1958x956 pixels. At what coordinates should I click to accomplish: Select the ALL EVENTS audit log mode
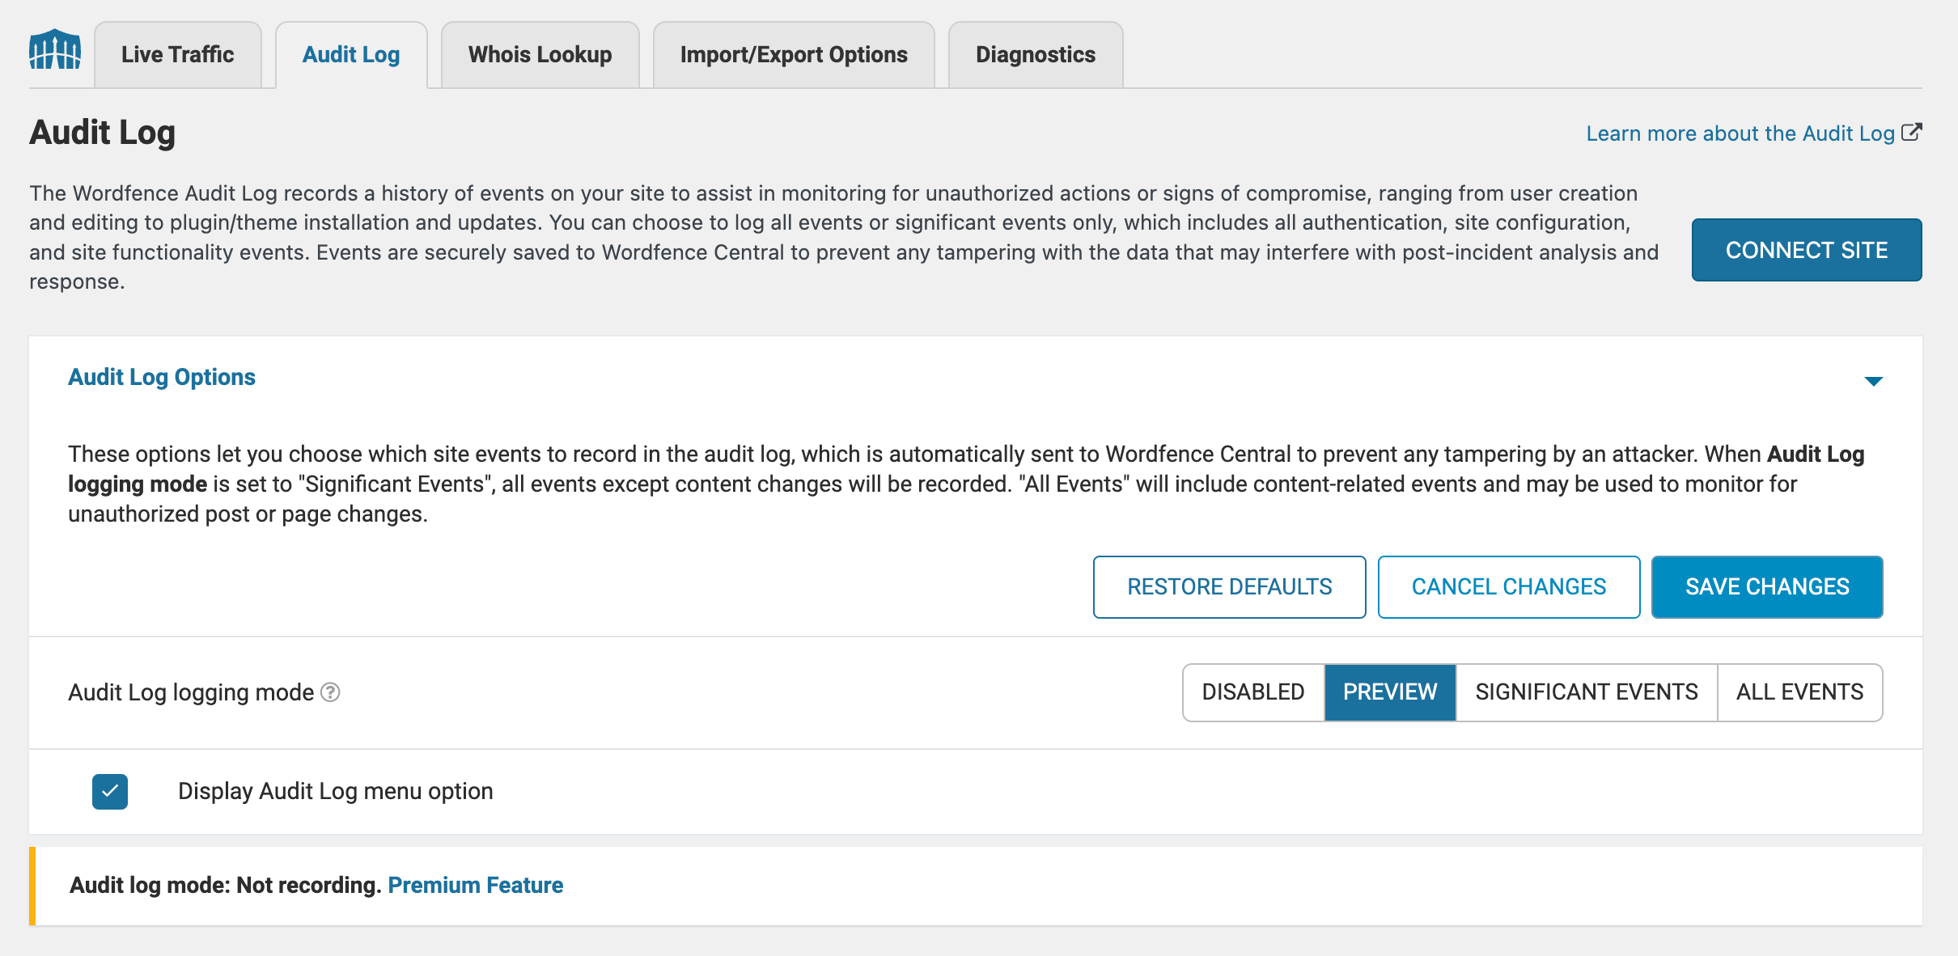1801,692
